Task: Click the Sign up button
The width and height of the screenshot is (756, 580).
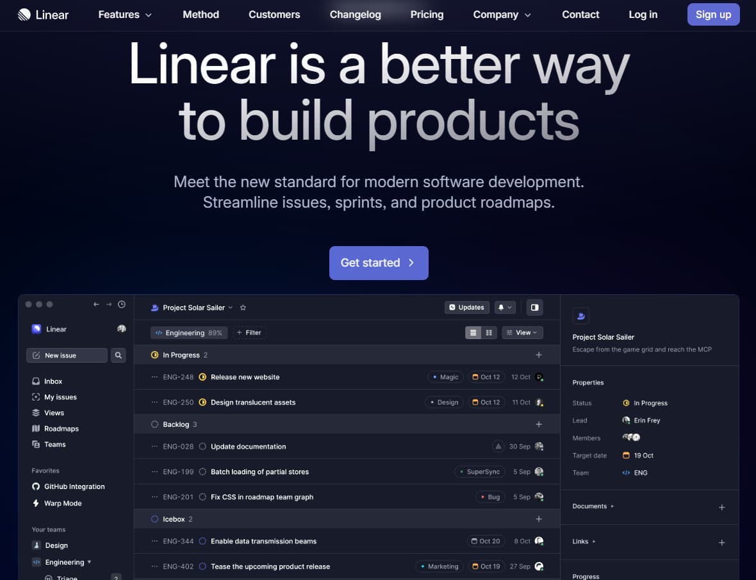Action: point(713,15)
